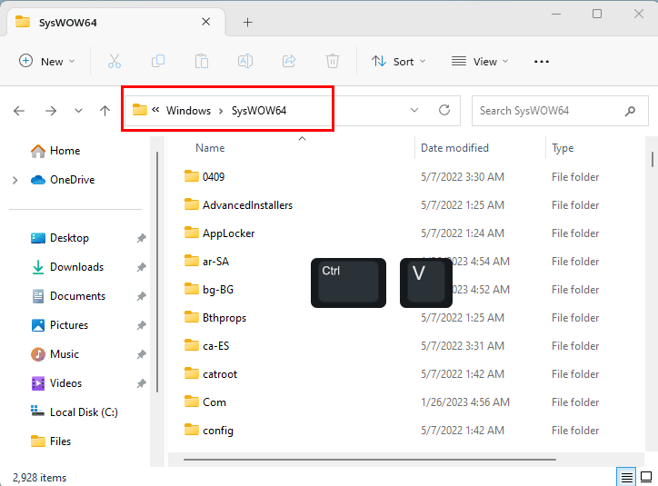
Task: Go back with the left arrow
Action: [x=19, y=111]
